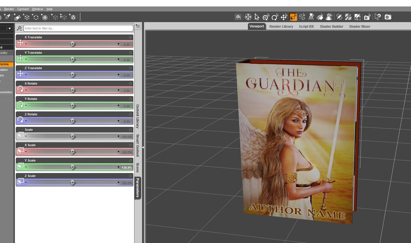Open X Translate gear settings
This screenshot has width=411, height=243.
(x=131, y=37)
